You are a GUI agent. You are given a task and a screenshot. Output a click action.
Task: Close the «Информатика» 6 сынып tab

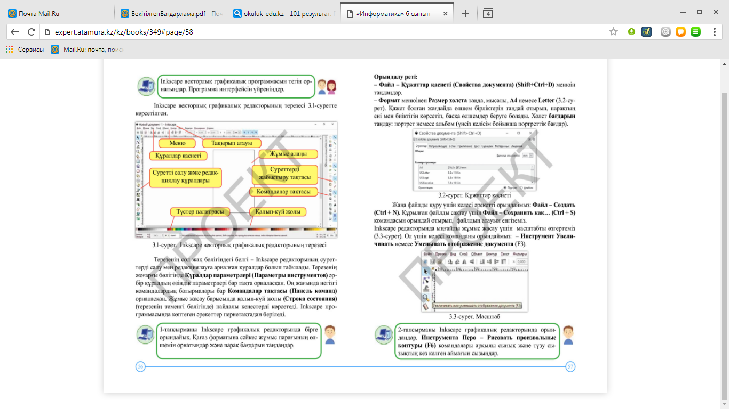coord(446,14)
